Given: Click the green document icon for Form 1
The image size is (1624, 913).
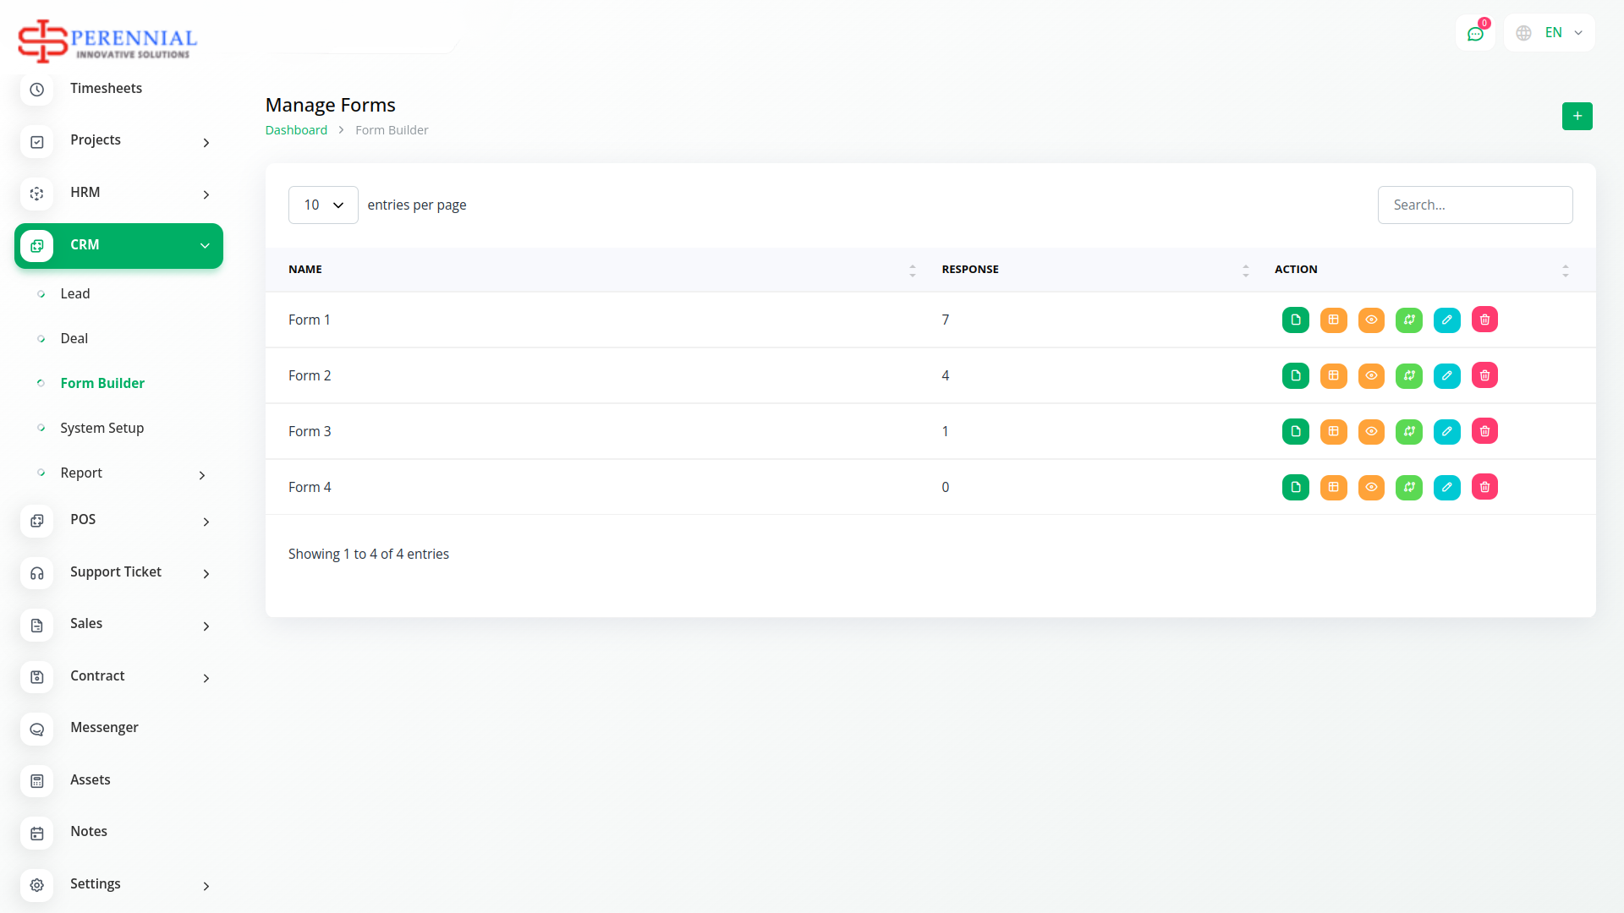Looking at the screenshot, I should coord(1295,320).
